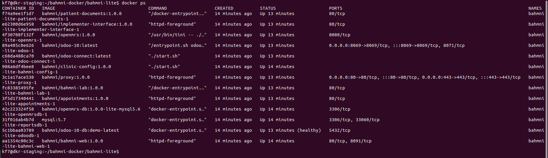Click container ID 89a405c0e626

click(18, 45)
